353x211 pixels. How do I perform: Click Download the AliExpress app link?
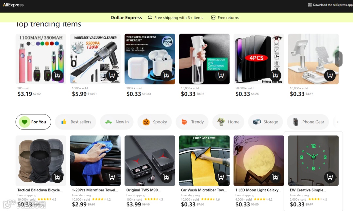pyautogui.click(x=330, y=5)
